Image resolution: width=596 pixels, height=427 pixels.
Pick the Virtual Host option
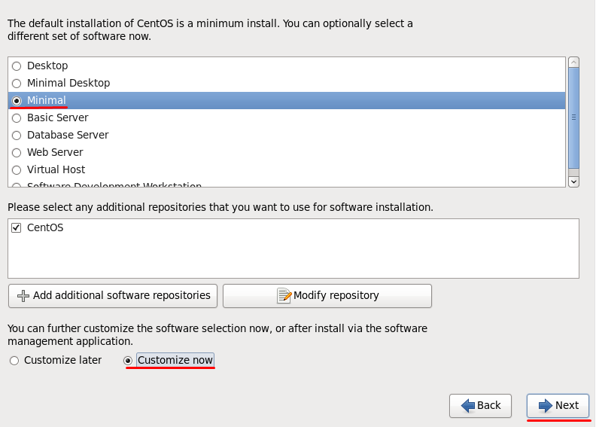point(17,170)
